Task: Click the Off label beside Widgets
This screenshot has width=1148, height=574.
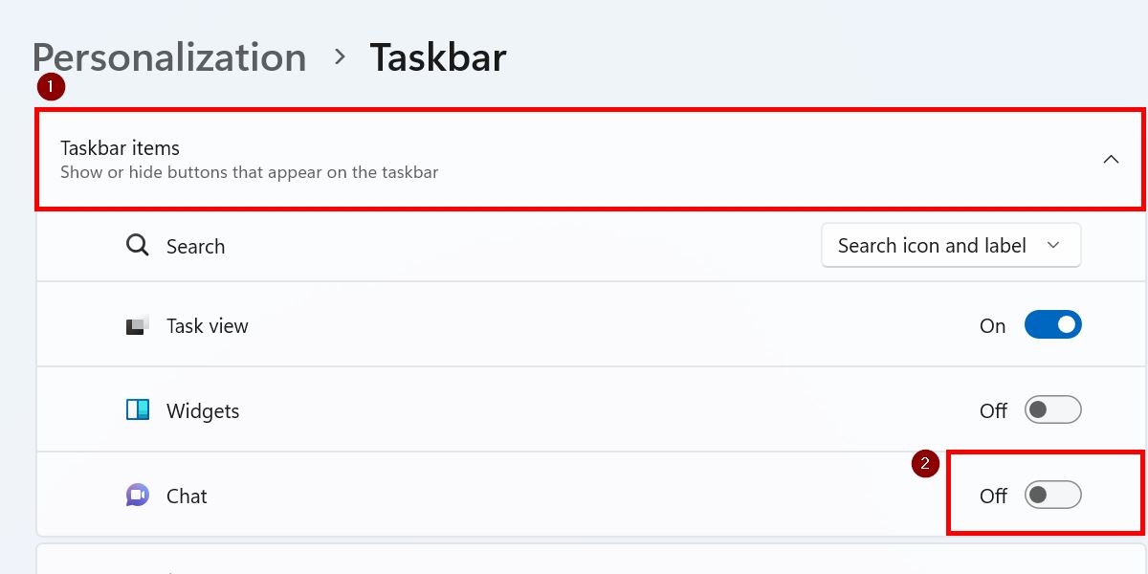Action: point(993,409)
